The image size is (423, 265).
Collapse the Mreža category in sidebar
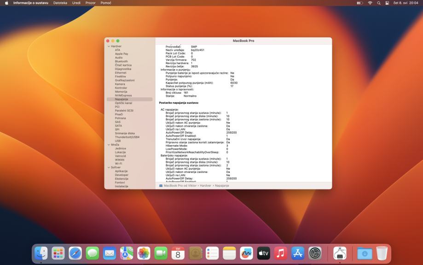click(x=109, y=145)
